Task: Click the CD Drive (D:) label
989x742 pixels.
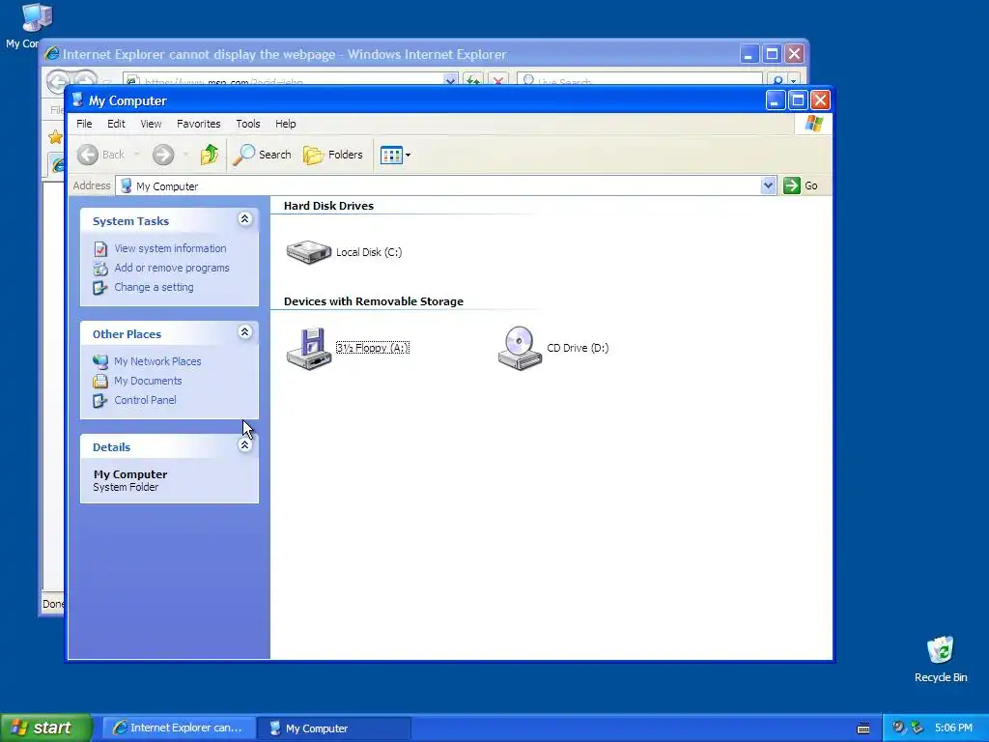Action: pyautogui.click(x=578, y=348)
